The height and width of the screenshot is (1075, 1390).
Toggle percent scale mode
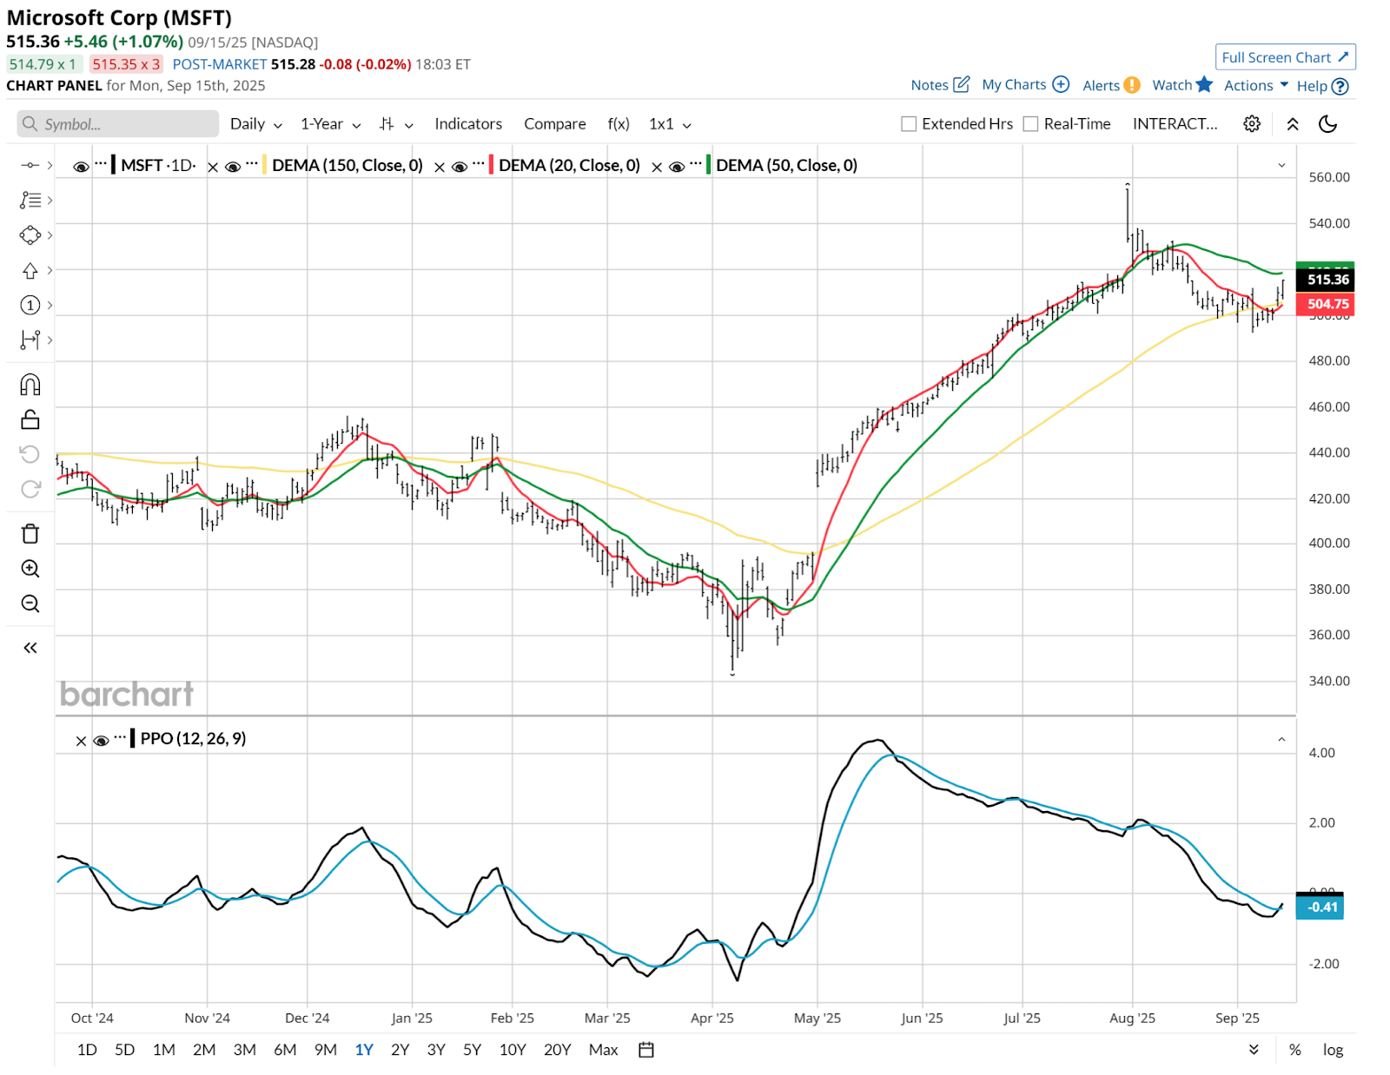point(1295,1050)
